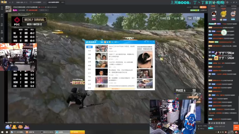Select the third tab of right panel
The width and height of the screenshot is (239, 134).
click(234, 6)
